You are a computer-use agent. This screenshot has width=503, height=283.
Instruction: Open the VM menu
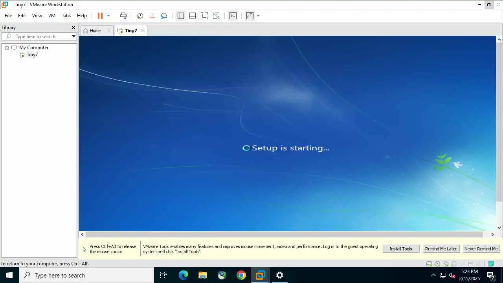(x=52, y=16)
